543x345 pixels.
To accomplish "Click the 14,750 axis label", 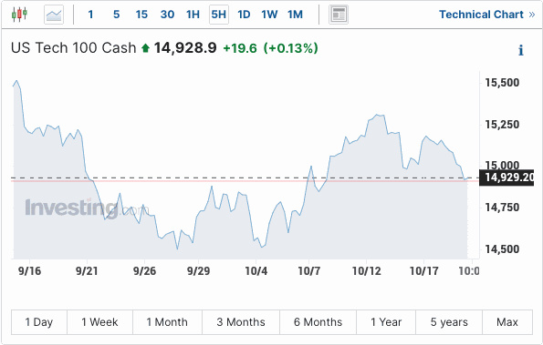I will pyautogui.click(x=502, y=208).
